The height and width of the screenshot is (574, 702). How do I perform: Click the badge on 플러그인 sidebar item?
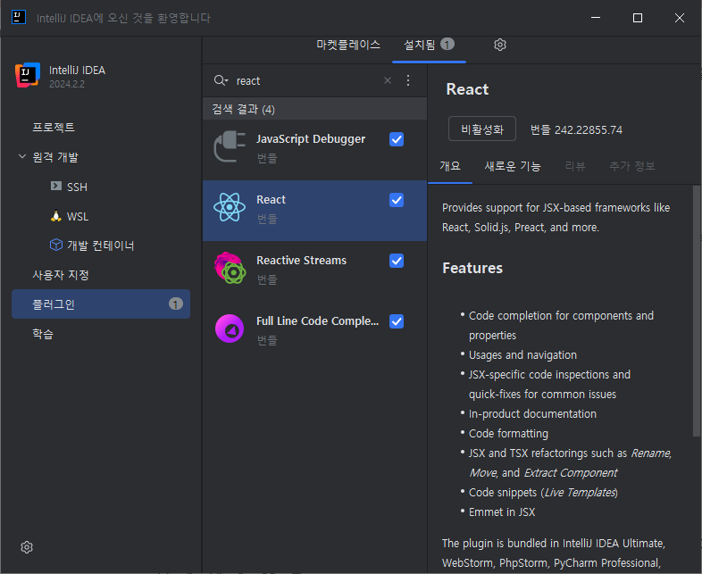pyautogui.click(x=175, y=304)
